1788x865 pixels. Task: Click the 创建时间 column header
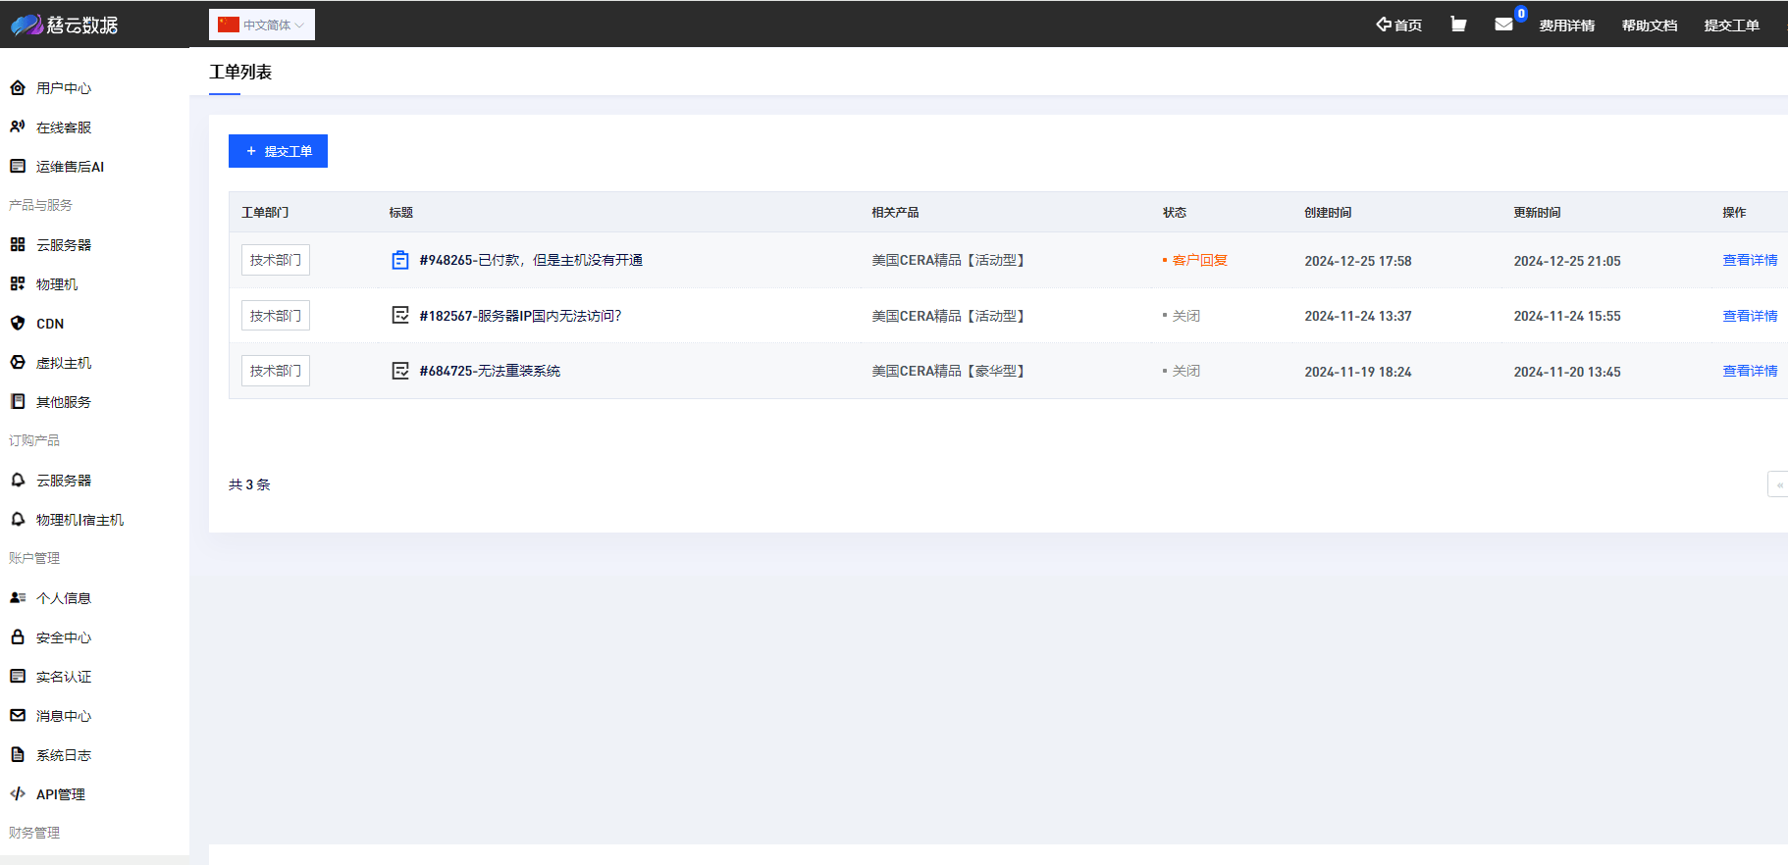click(1328, 212)
